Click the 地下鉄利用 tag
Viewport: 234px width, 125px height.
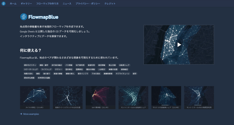coord(80,65)
